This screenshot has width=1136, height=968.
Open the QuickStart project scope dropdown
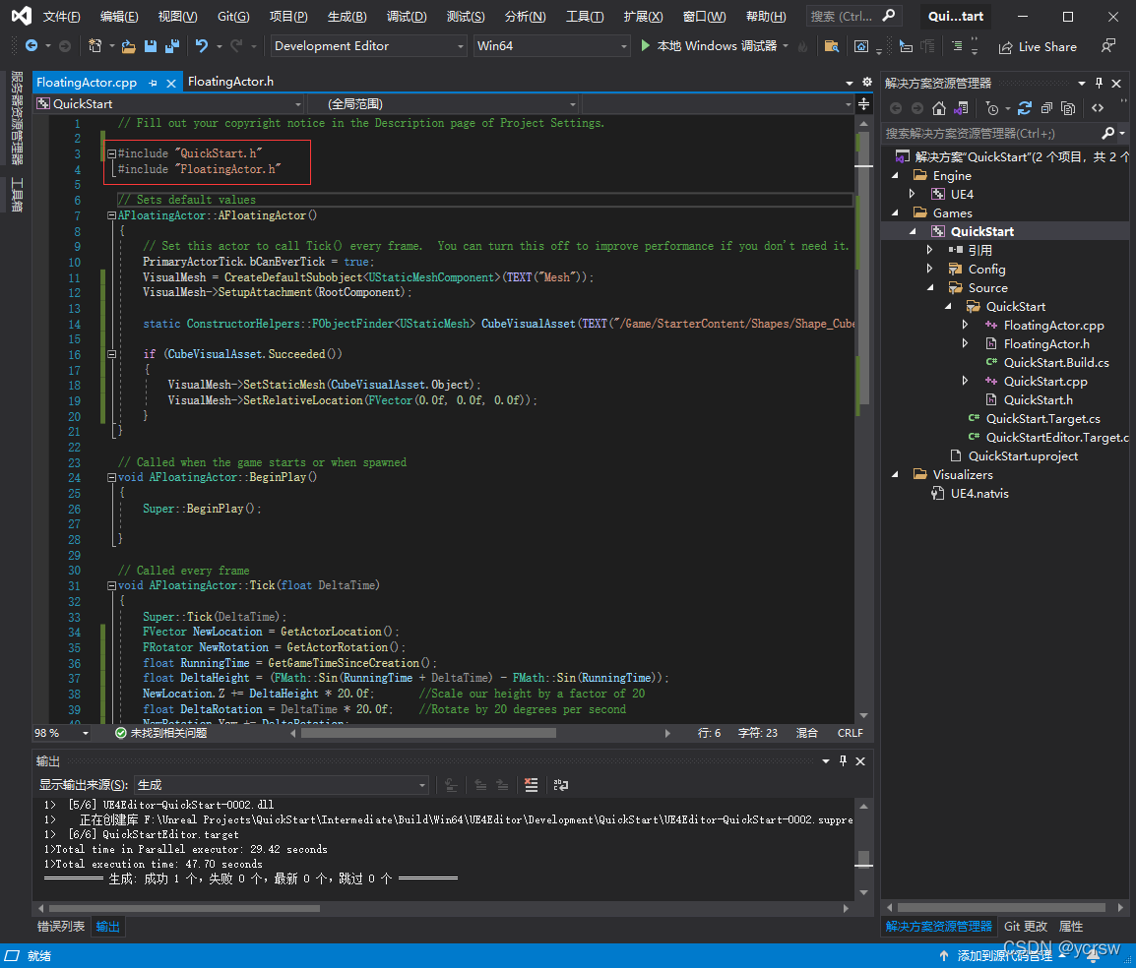click(169, 104)
